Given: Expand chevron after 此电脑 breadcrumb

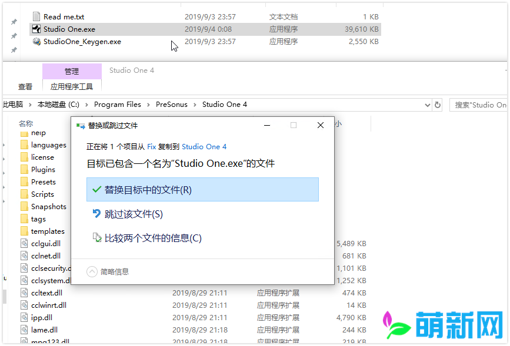Looking at the screenshot, I should [30, 105].
